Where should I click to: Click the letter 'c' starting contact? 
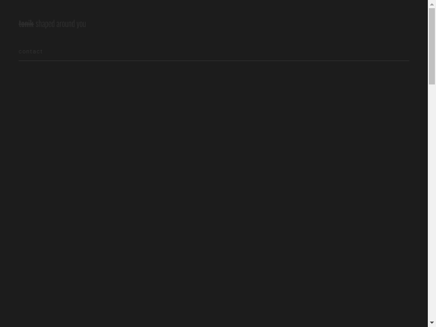click(20, 52)
